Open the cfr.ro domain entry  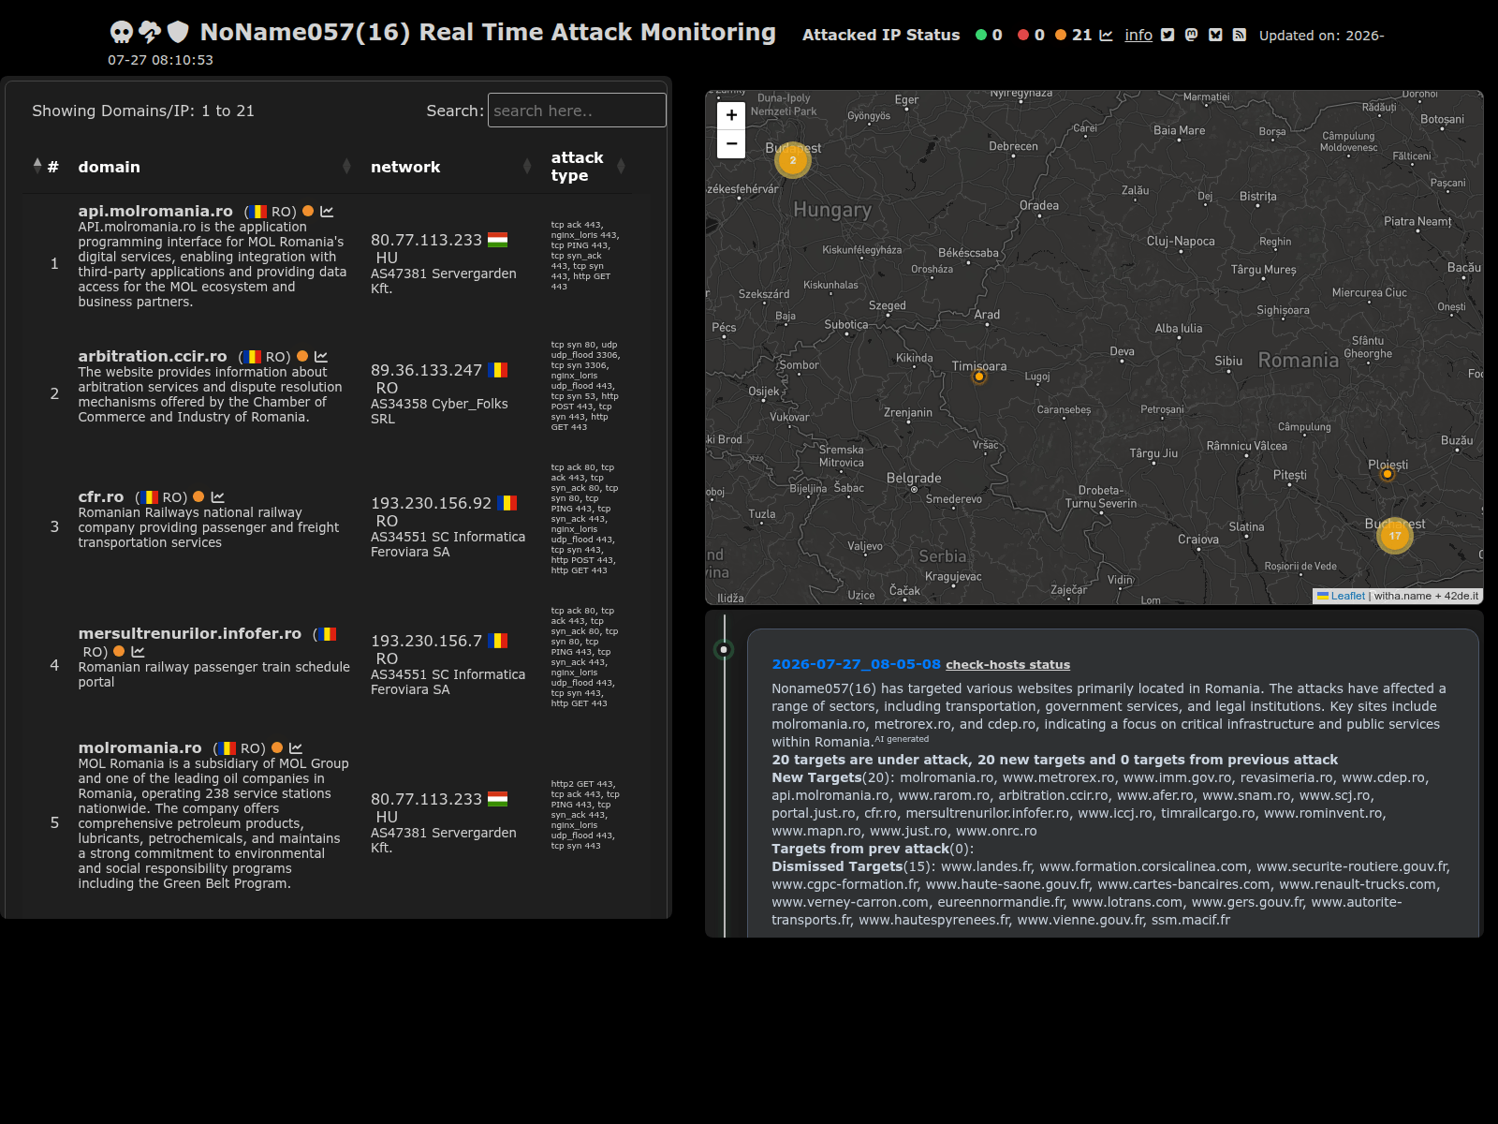101,497
